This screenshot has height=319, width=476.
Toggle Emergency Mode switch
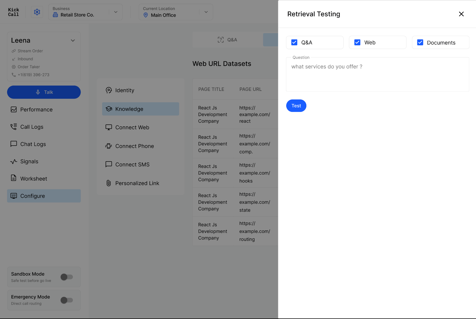click(x=67, y=300)
